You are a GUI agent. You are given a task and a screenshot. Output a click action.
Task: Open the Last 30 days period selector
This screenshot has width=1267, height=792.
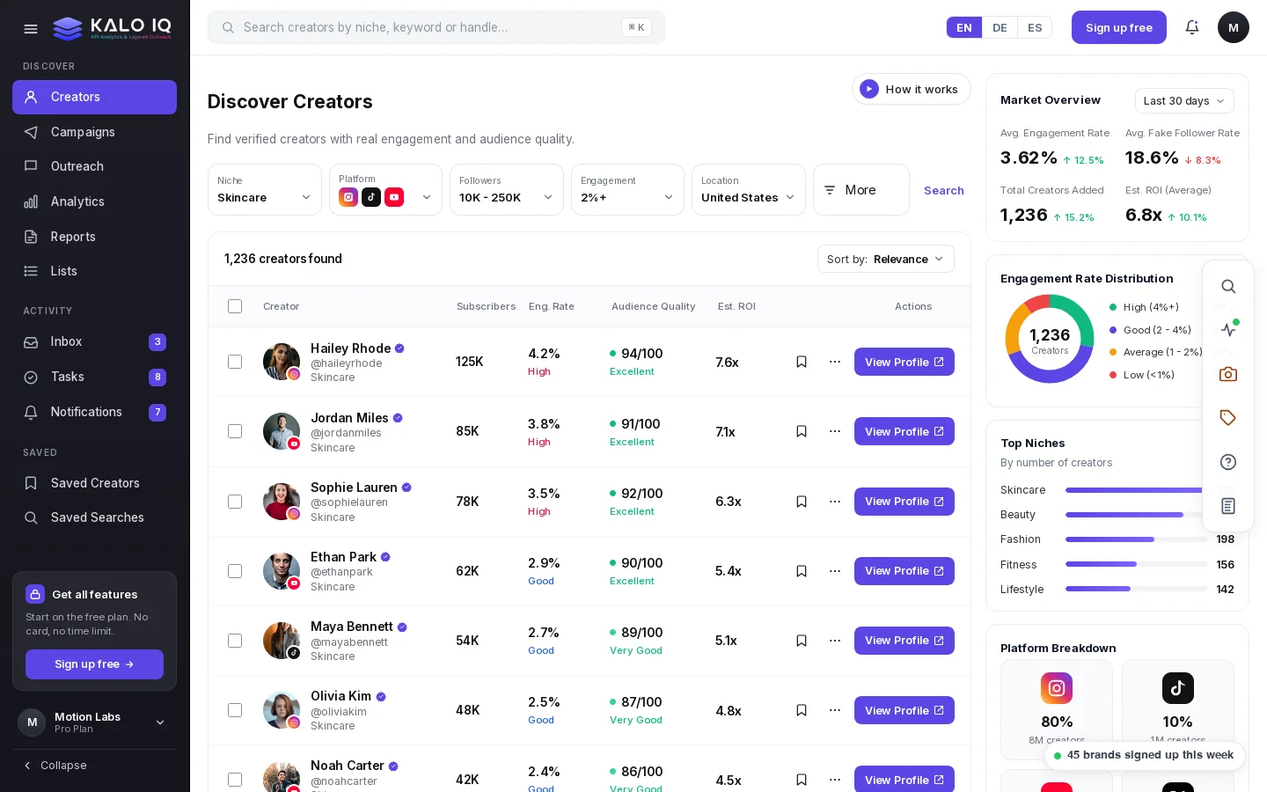[x=1184, y=101]
